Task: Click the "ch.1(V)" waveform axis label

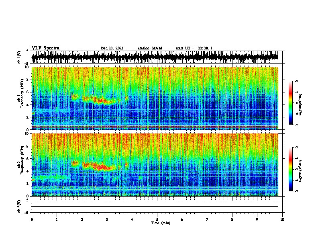Action: [19, 57]
